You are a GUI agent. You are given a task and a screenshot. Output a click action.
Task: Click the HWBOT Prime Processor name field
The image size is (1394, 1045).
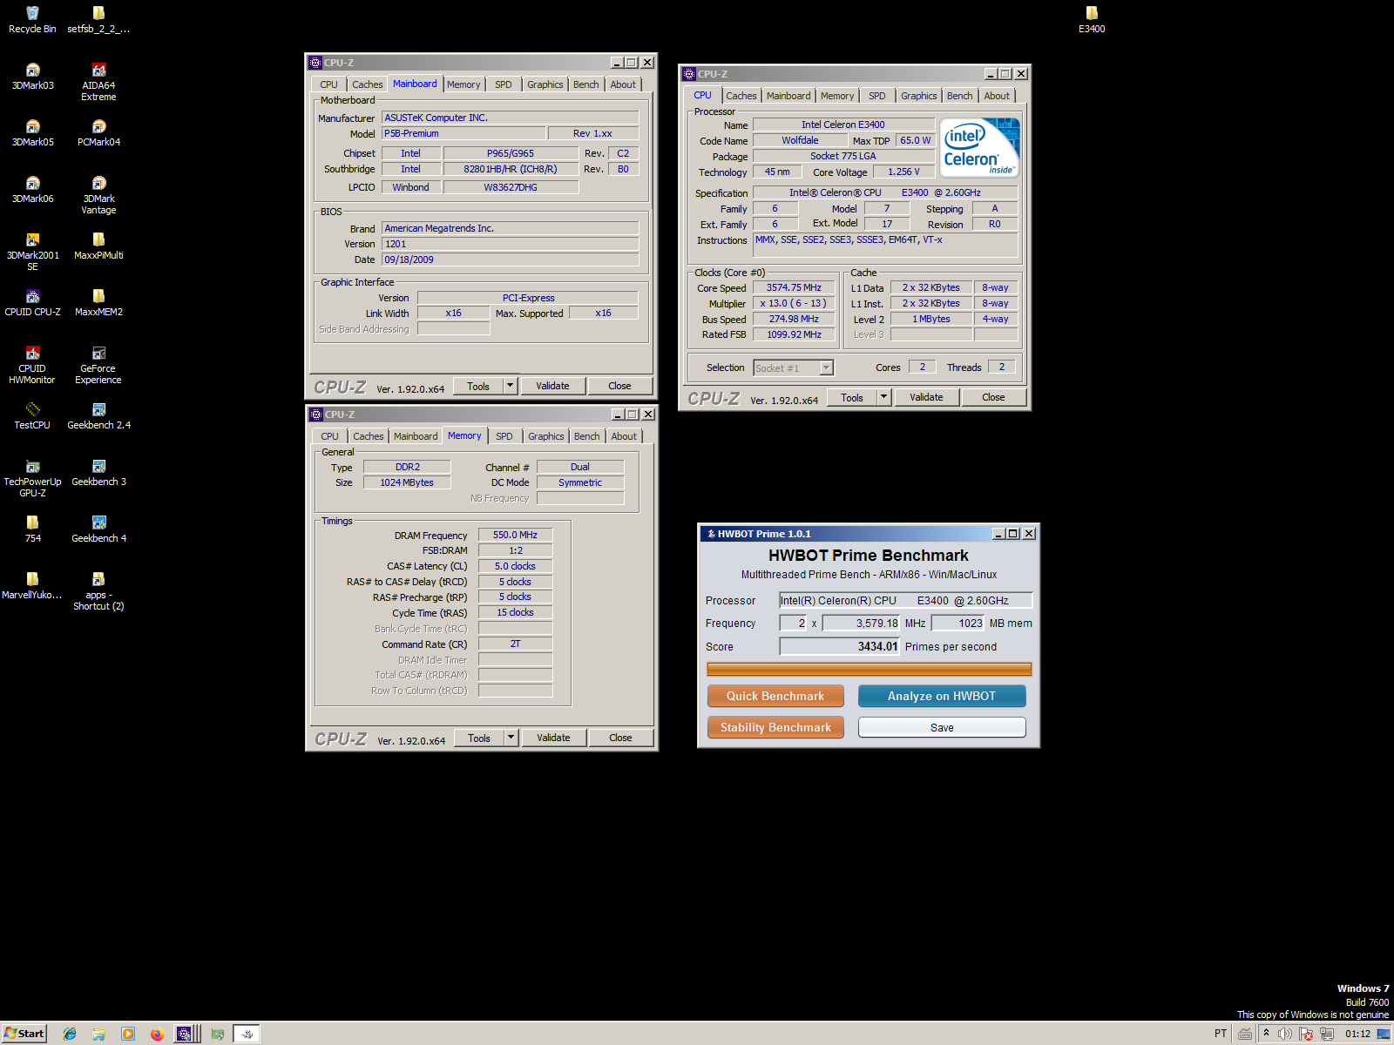point(906,600)
